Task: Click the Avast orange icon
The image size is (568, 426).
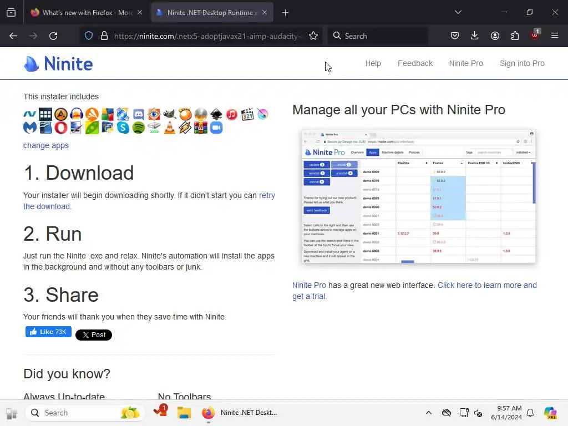Action: pos(92,114)
